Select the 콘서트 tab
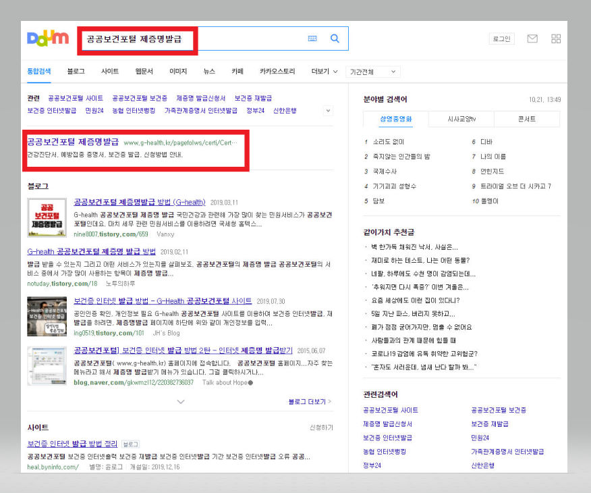The height and width of the screenshot is (493, 591). (527, 119)
